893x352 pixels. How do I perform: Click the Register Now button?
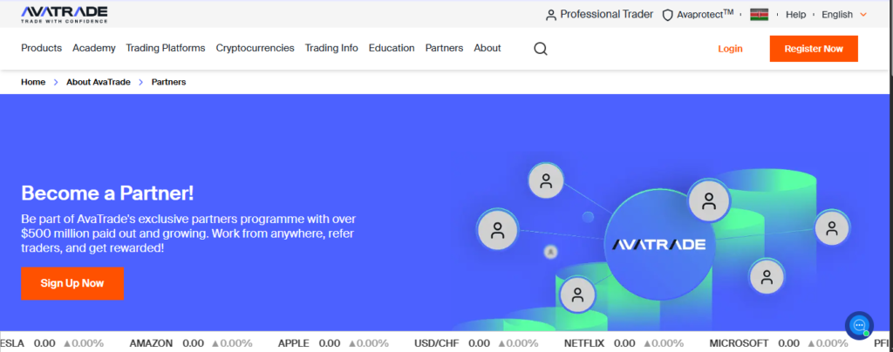tap(813, 49)
